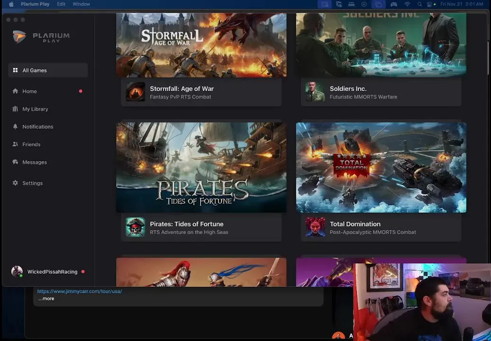Viewport: 491px width, 341px height.
Task: Click the All Games grid icon
Action: point(15,70)
